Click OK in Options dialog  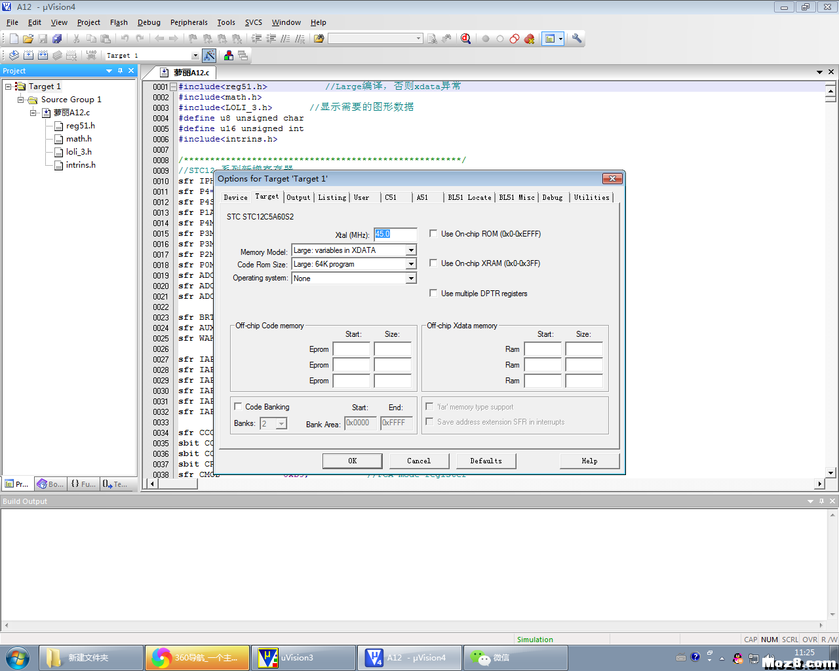pos(352,461)
